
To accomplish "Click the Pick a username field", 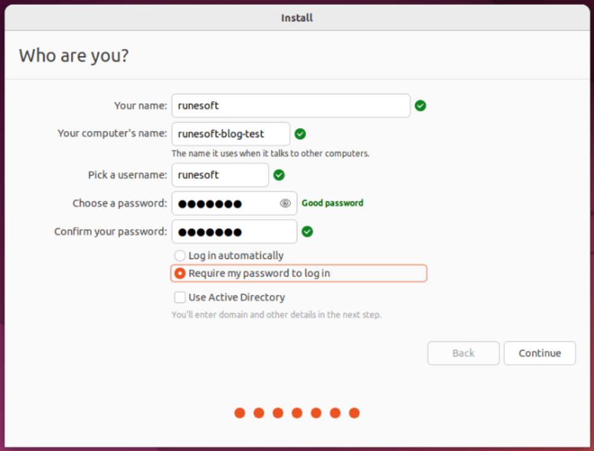I will coord(220,175).
